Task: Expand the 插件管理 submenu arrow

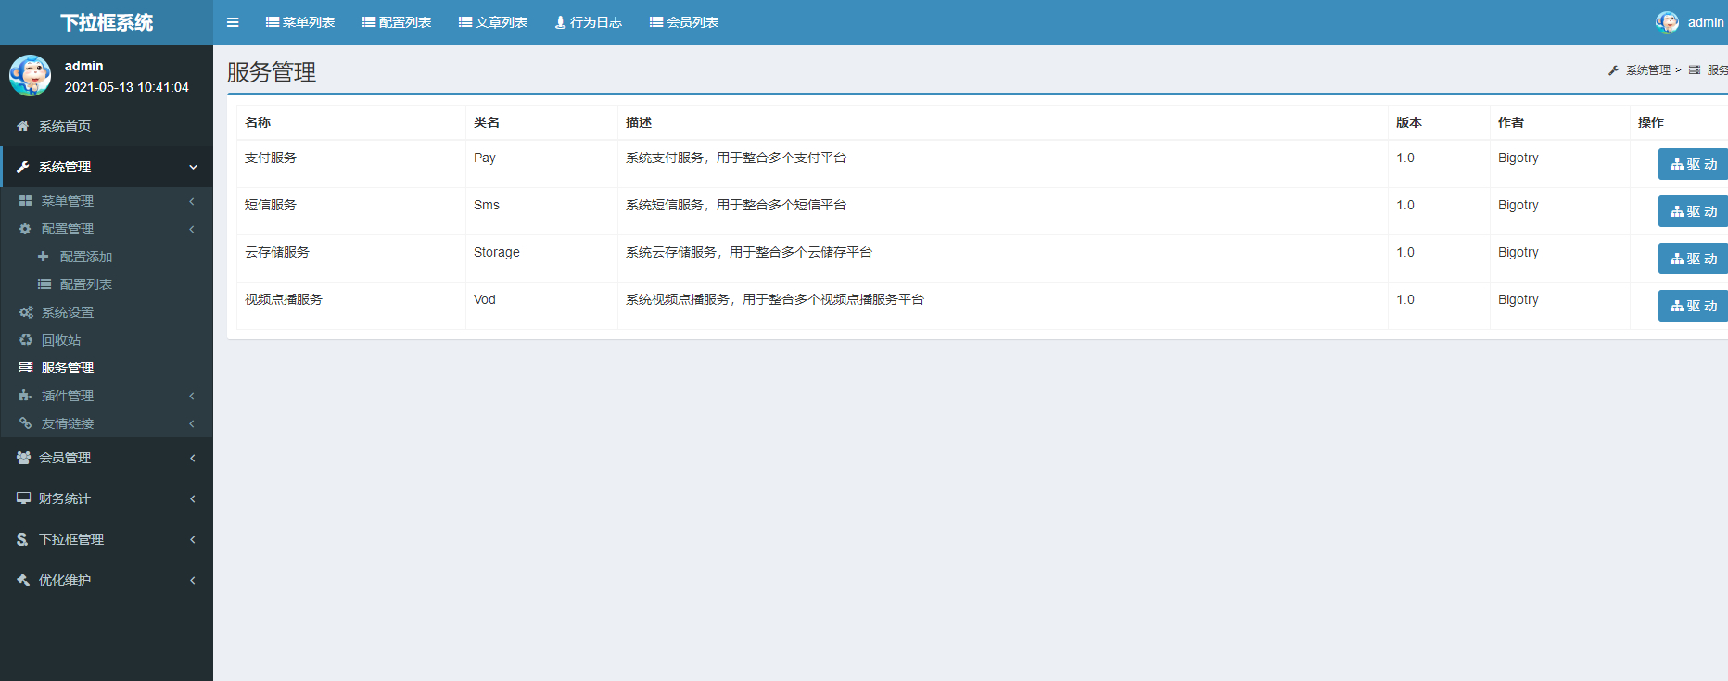Action: [x=192, y=396]
